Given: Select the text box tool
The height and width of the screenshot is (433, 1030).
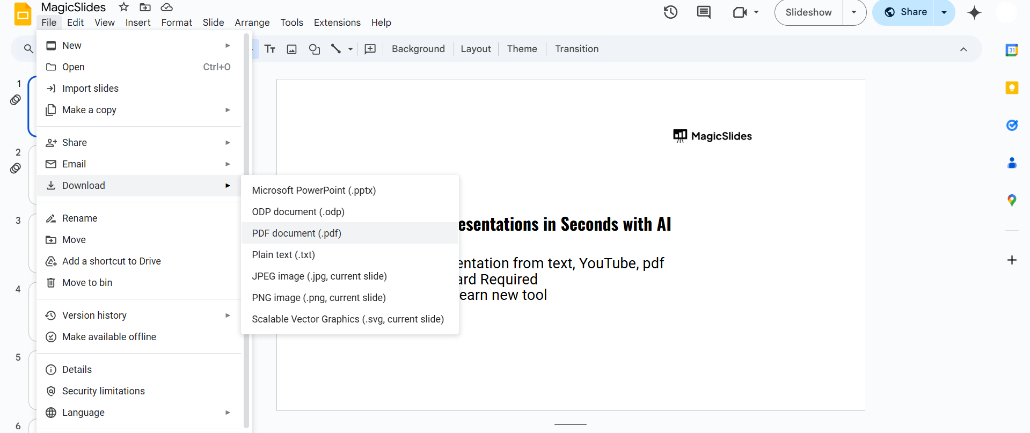Looking at the screenshot, I should coord(270,49).
